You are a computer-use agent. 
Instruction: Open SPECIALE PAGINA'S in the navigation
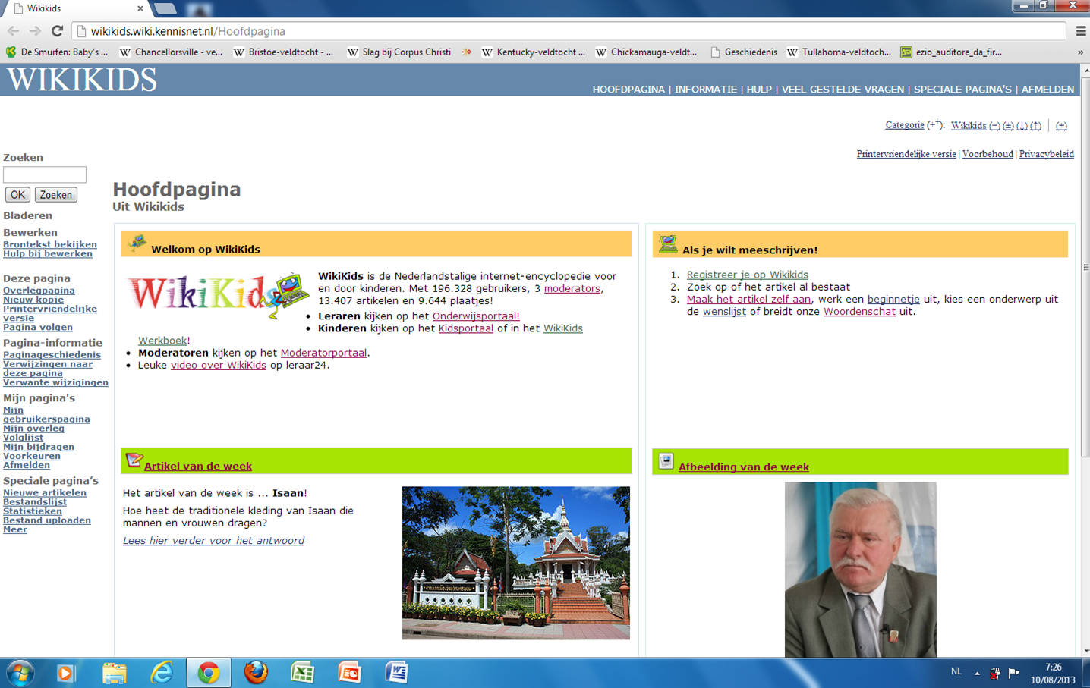coord(962,90)
